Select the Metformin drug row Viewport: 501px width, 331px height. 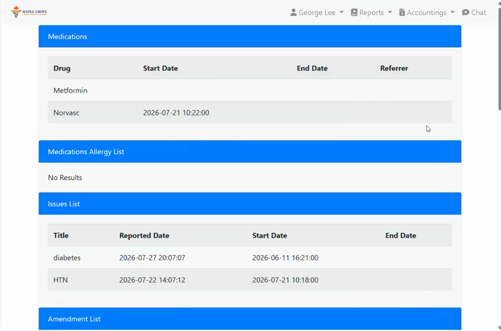250,90
